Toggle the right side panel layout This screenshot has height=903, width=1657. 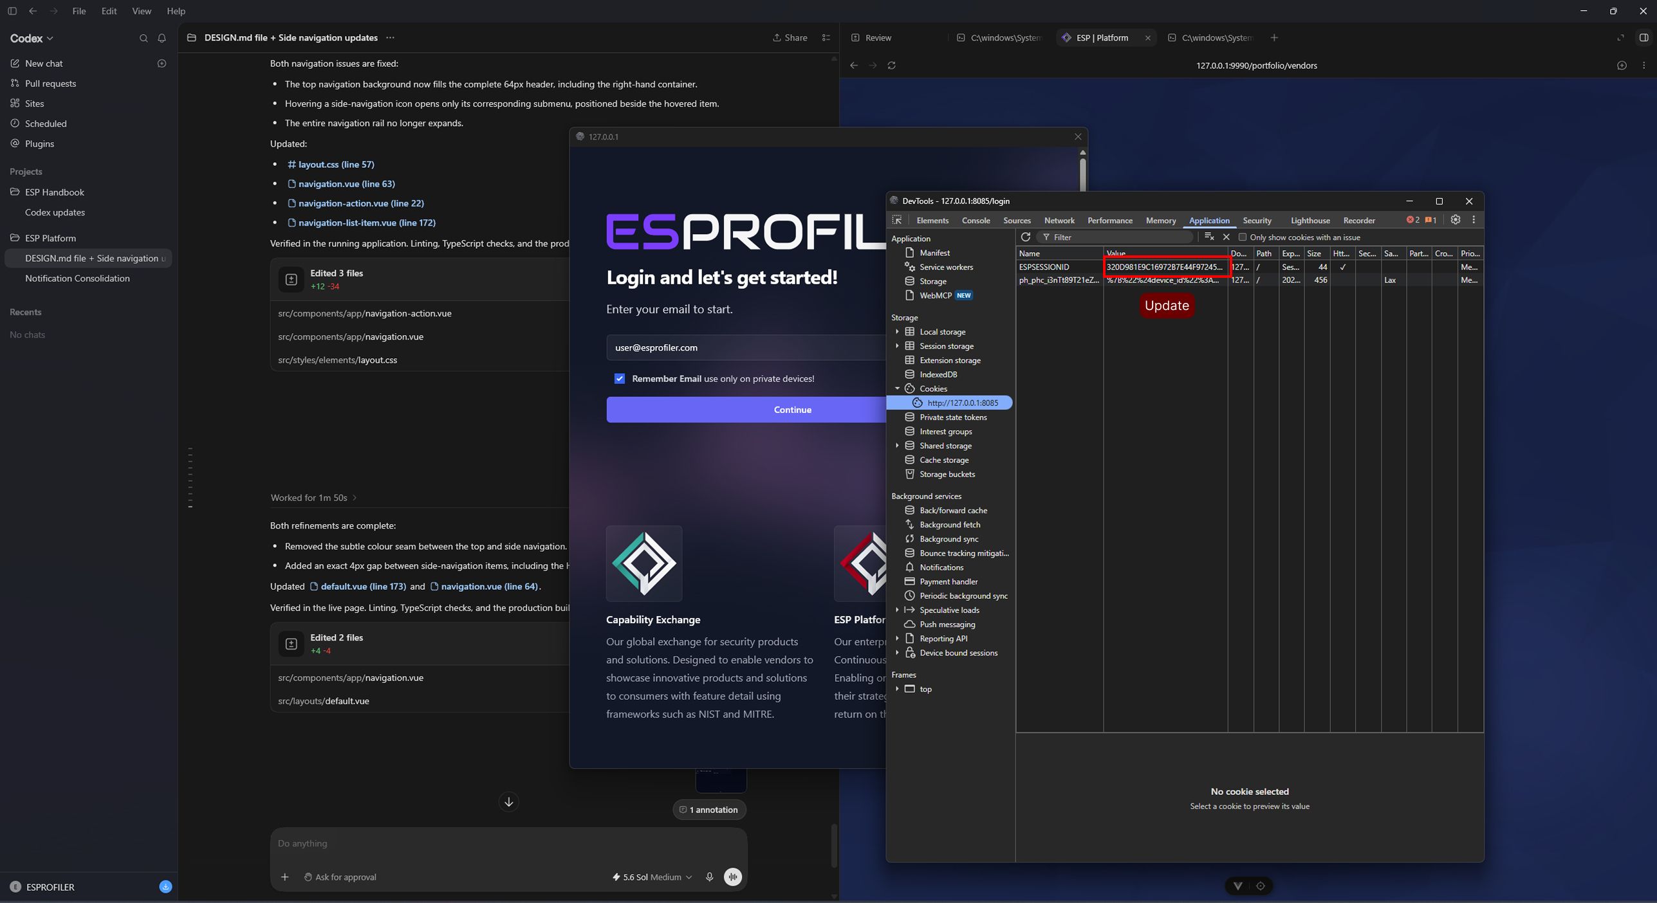click(x=1643, y=38)
